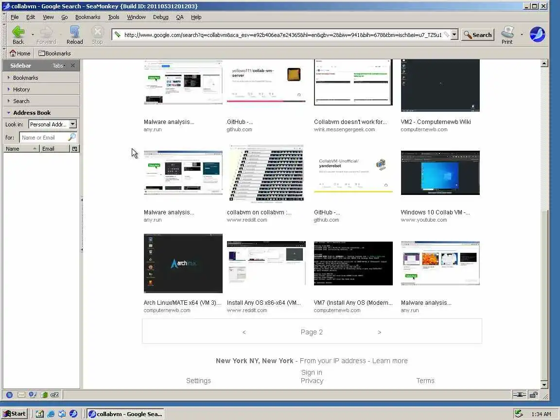Open the Debug menu
The image size is (560, 420).
[161, 17]
